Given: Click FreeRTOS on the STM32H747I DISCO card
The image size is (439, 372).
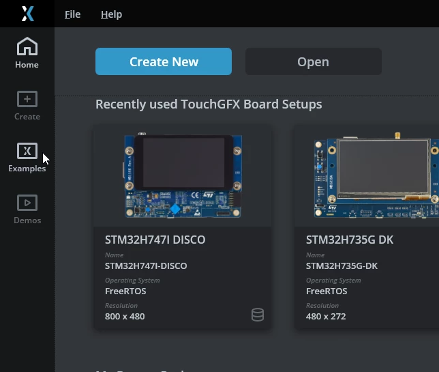Looking at the screenshot, I should (x=125, y=291).
